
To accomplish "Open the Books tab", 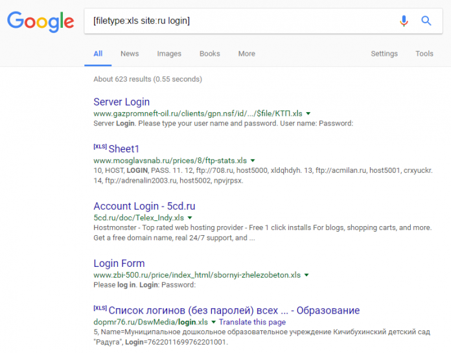I will [210, 54].
